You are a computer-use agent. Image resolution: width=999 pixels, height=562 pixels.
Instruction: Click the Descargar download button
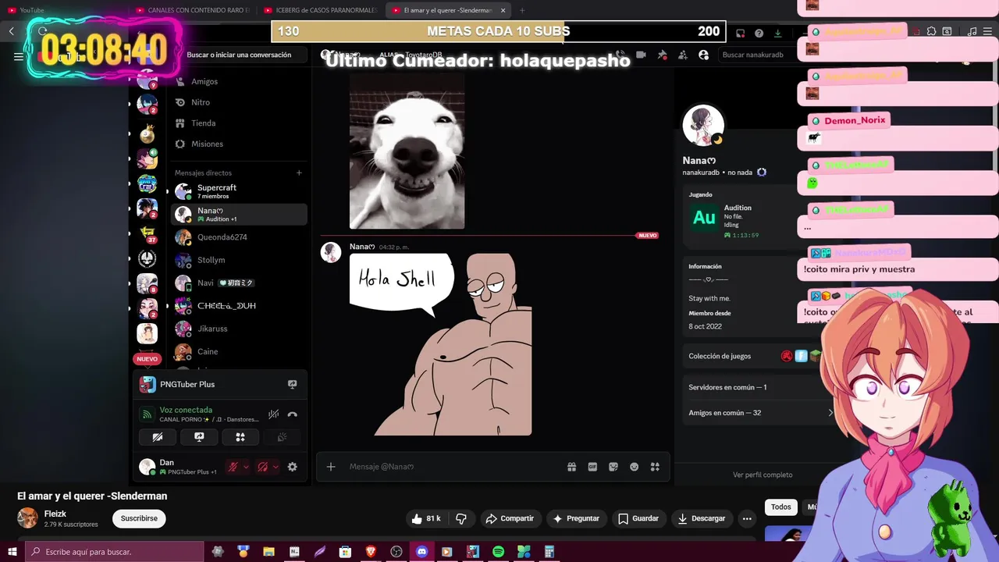pyautogui.click(x=701, y=518)
